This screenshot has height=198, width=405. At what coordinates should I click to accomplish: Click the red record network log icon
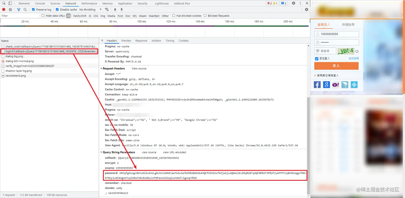tap(4, 9)
